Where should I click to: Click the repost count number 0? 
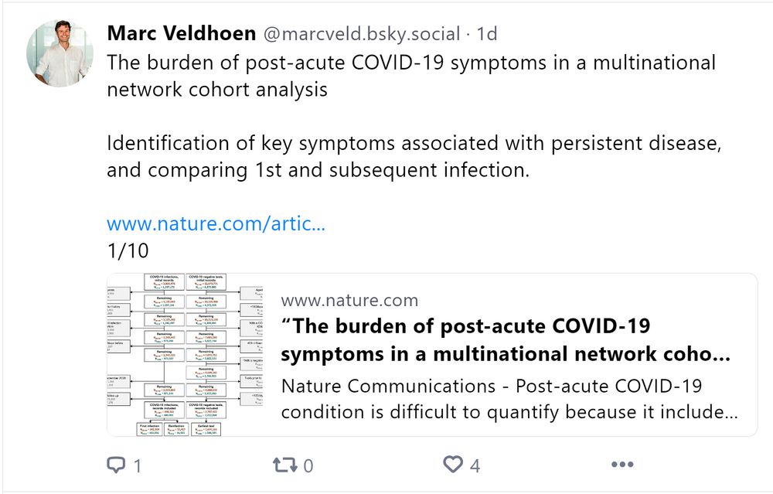click(308, 465)
